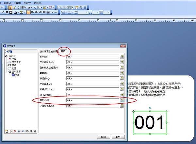Click the copy icon below the tree
The height and width of the screenshot is (144, 196).
coord(23,131)
